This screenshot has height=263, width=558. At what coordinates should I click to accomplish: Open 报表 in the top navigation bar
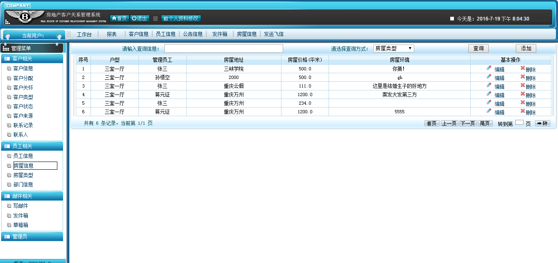112,34
